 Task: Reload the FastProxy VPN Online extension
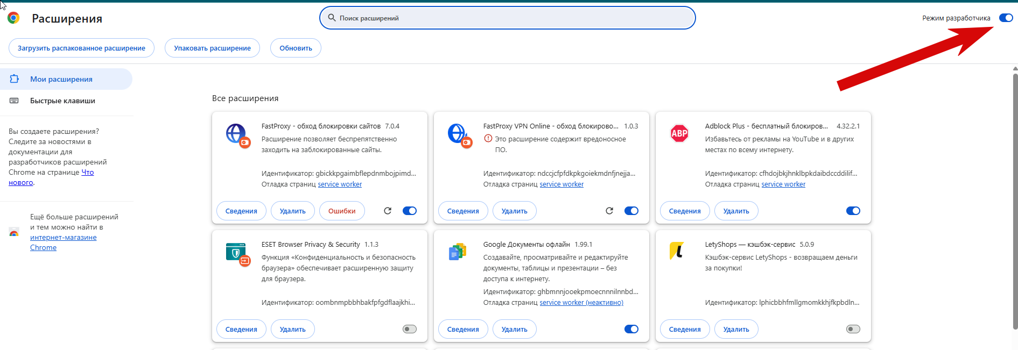[609, 211]
